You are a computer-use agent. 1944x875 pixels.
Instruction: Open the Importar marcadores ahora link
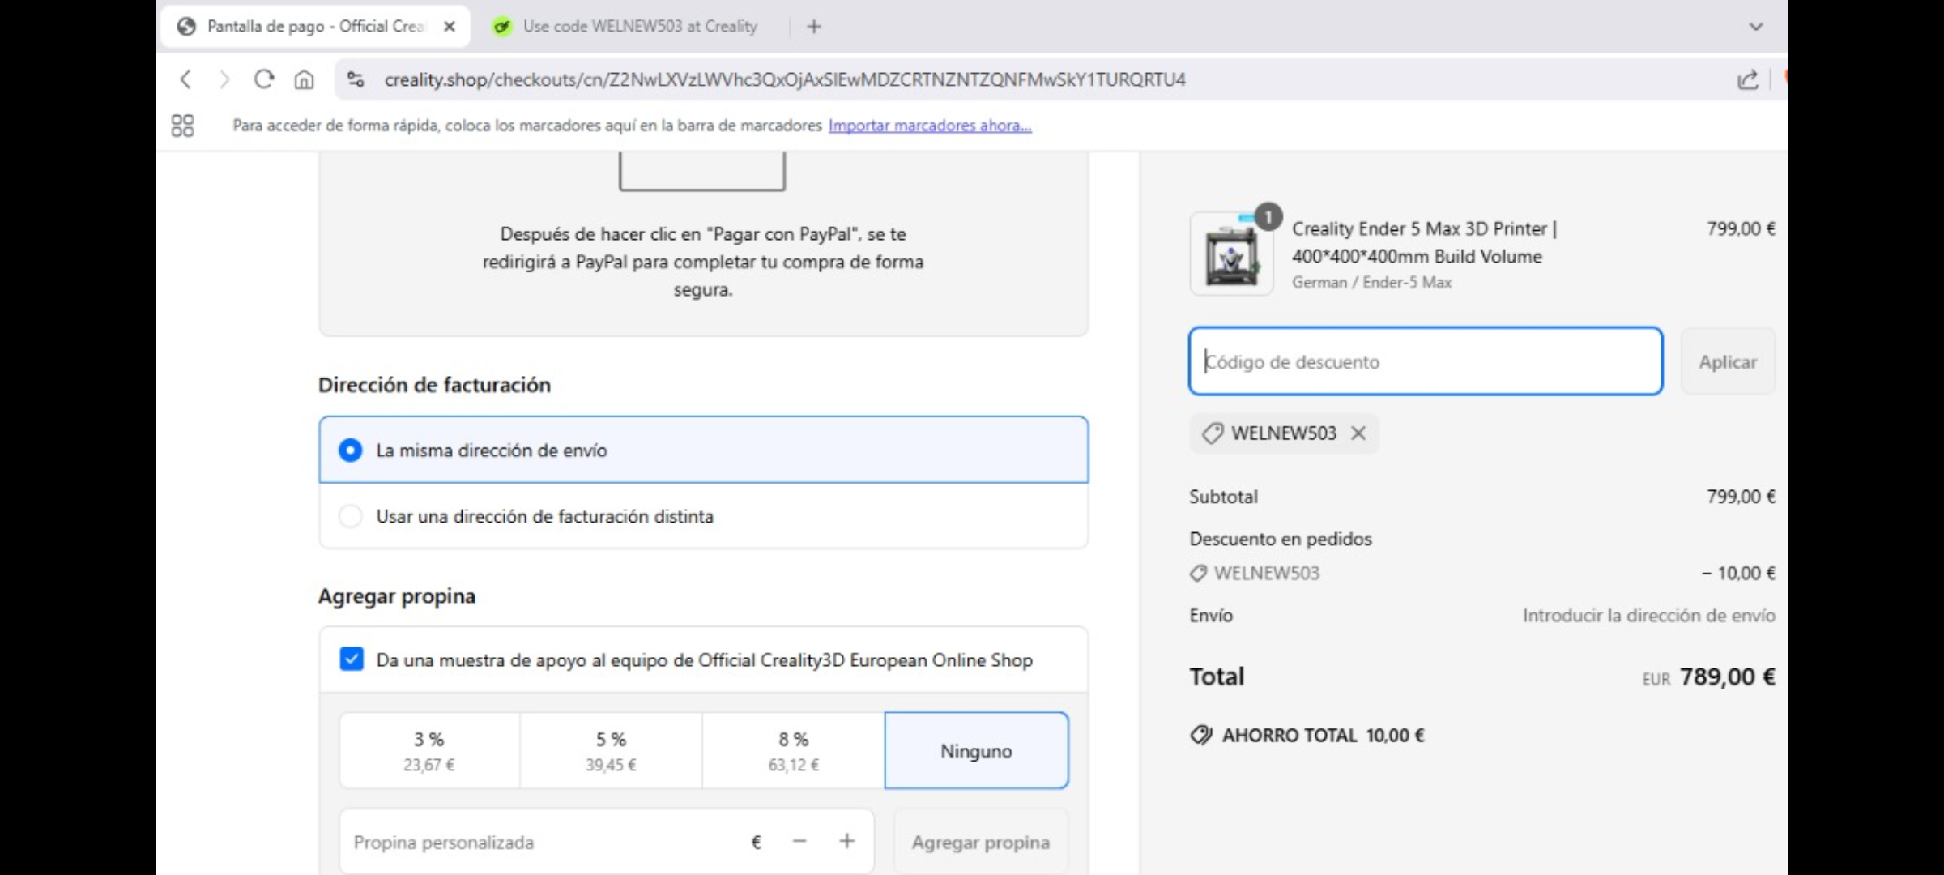(930, 126)
